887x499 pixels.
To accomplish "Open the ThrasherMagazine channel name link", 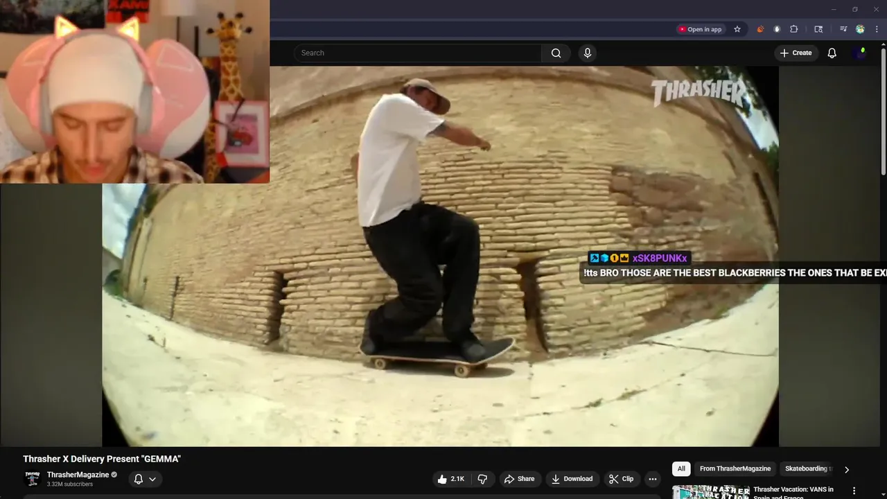I will tap(78, 475).
